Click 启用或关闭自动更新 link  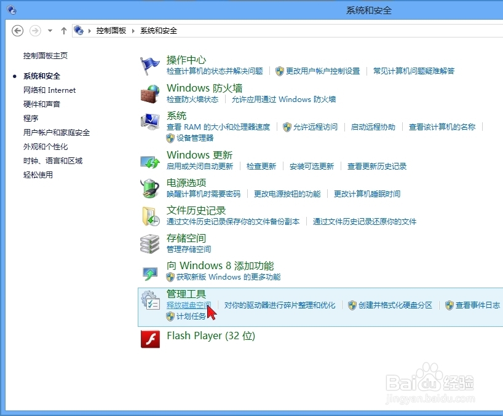[199, 167]
